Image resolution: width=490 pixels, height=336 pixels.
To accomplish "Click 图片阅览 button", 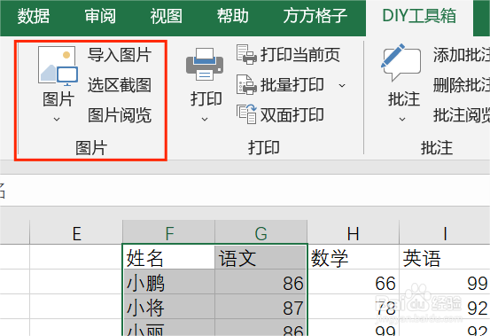I will pos(120,115).
